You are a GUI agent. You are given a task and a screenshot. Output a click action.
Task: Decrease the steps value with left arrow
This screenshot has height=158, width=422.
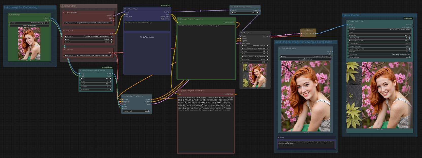pyautogui.click(x=242, y=51)
